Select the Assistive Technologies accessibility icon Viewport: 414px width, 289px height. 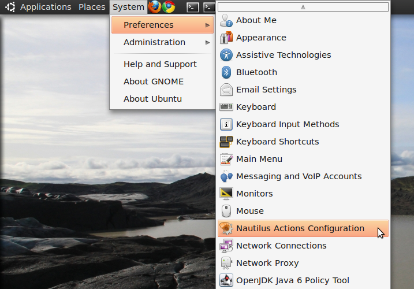[x=226, y=55]
